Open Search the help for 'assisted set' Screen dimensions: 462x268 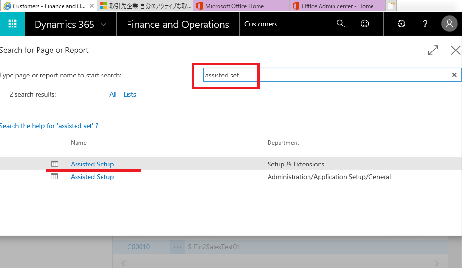click(49, 126)
